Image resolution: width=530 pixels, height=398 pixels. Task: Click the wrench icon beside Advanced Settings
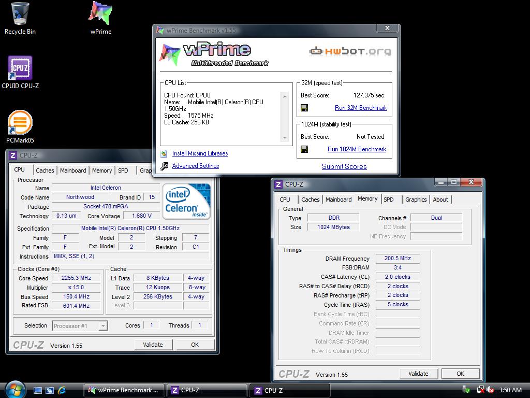point(164,166)
